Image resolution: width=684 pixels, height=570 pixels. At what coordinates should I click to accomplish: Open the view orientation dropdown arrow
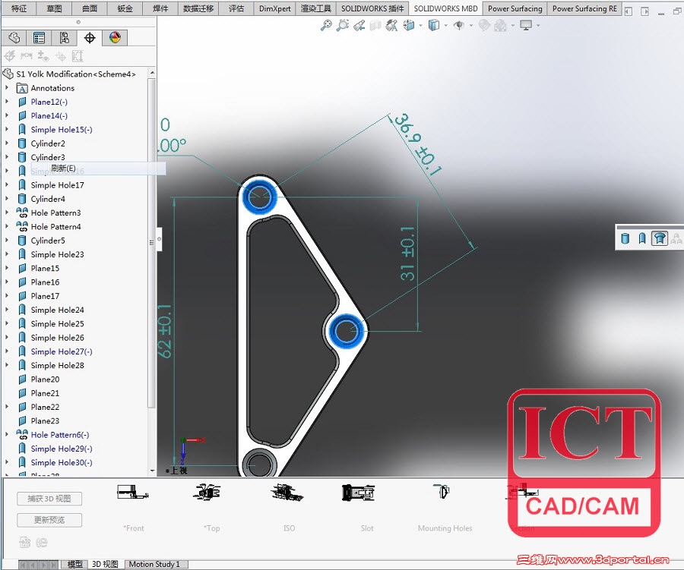[x=420, y=26]
